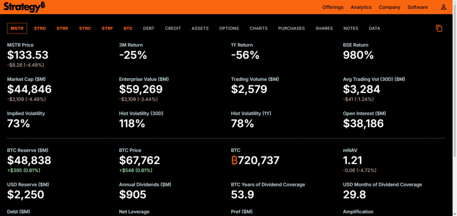This screenshot has height=216, width=457.
Task: View the CREDIT tab
Action: [173, 29]
